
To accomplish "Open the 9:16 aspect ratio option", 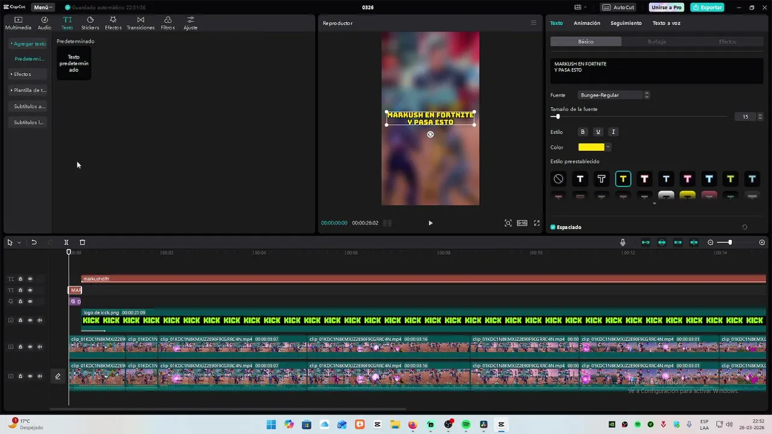I will pyautogui.click(x=522, y=223).
